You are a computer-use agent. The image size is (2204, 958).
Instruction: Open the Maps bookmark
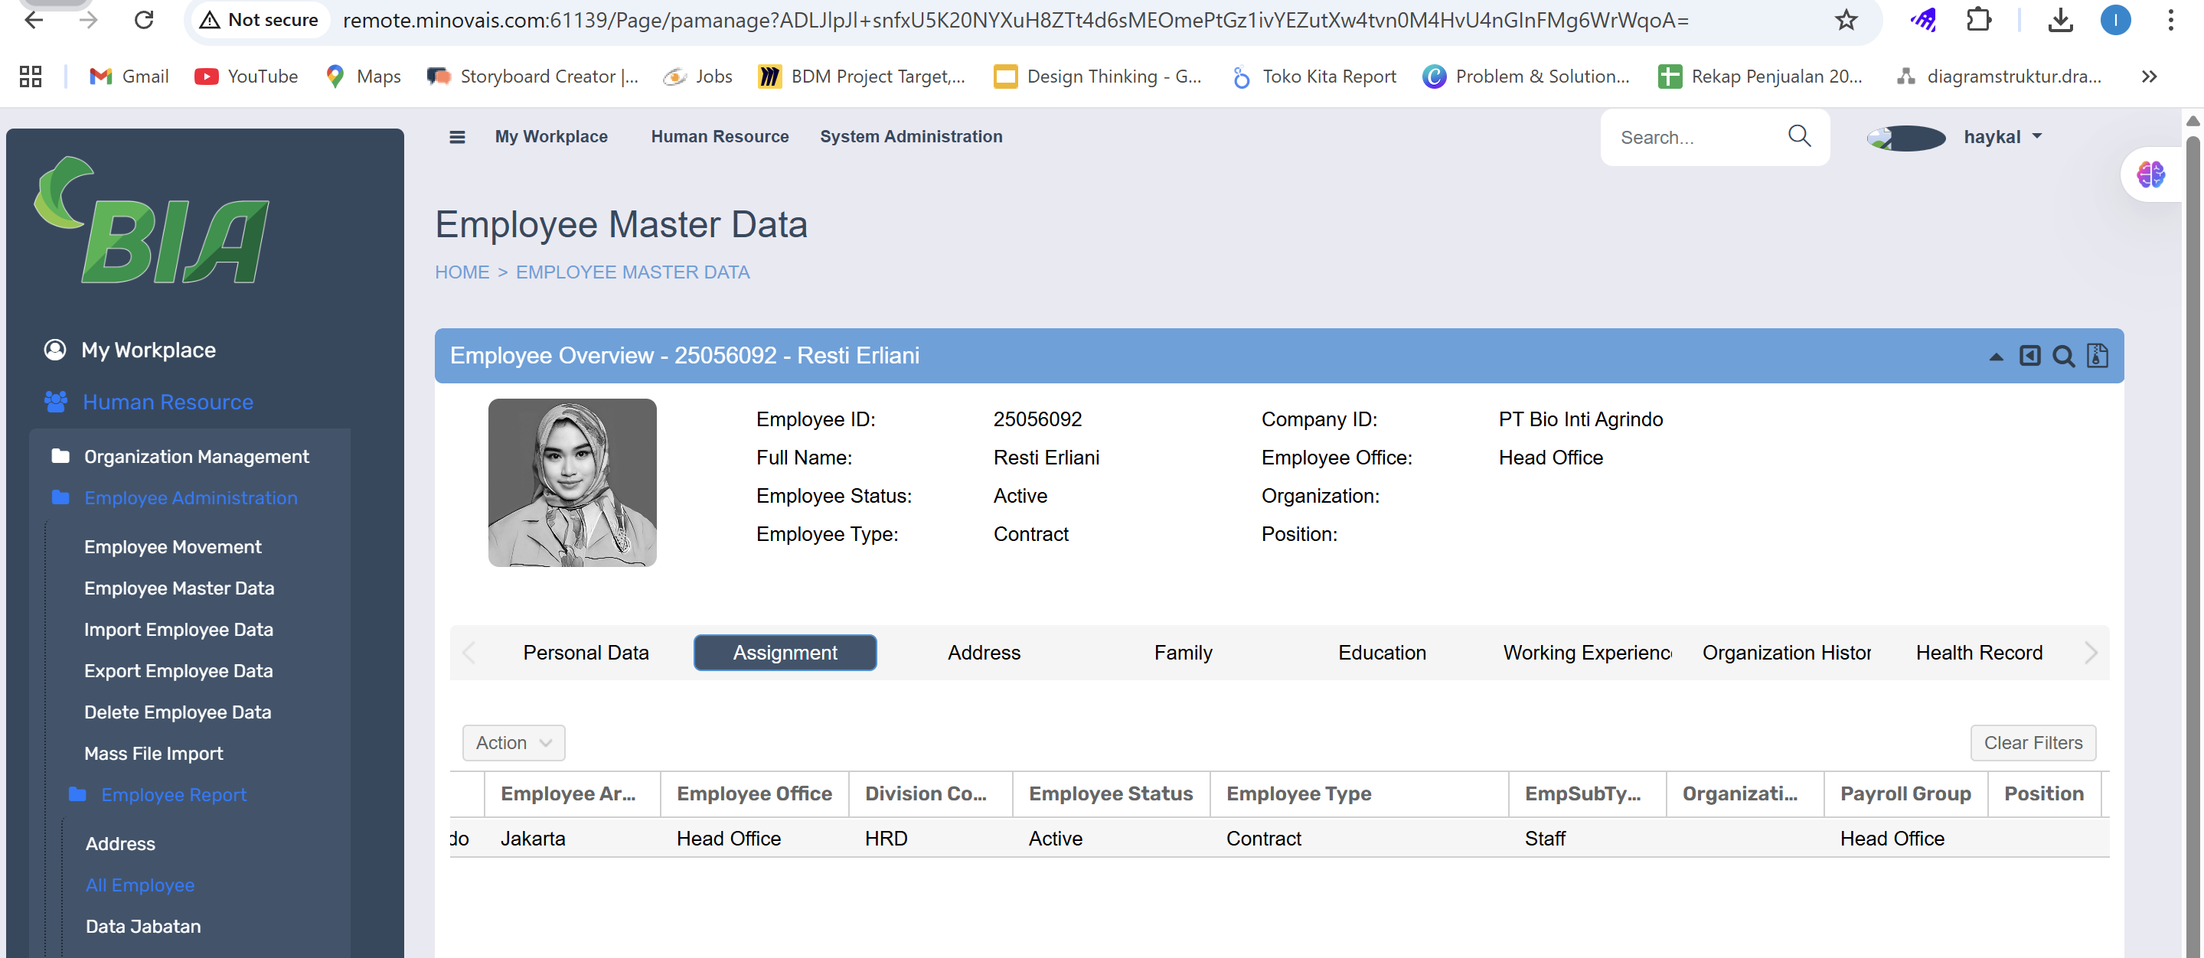click(x=364, y=77)
